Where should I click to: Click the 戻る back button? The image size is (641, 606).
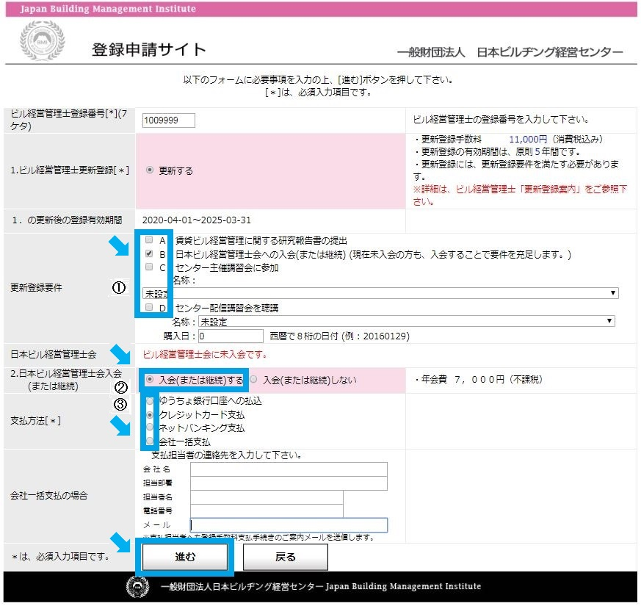click(x=286, y=557)
